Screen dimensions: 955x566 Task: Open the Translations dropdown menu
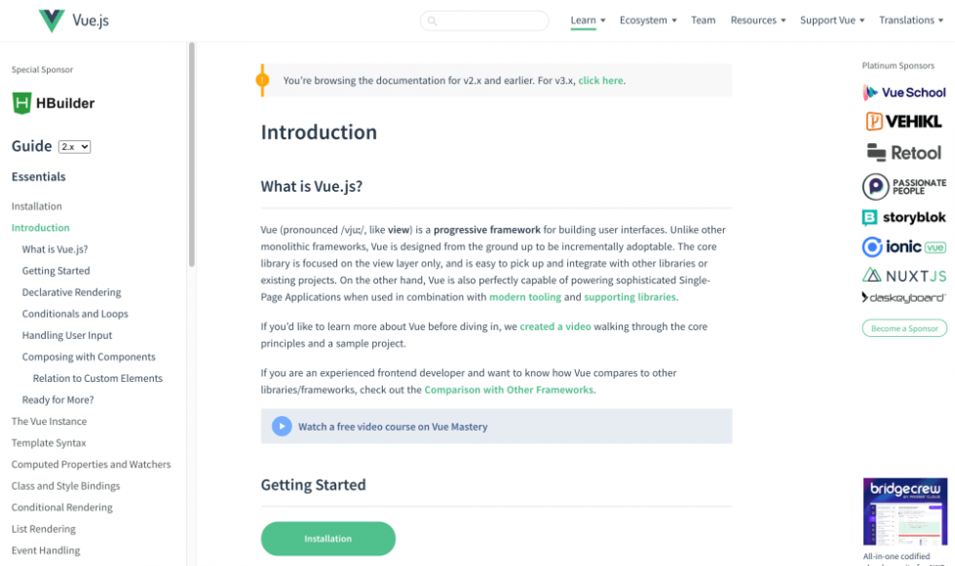point(909,19)
